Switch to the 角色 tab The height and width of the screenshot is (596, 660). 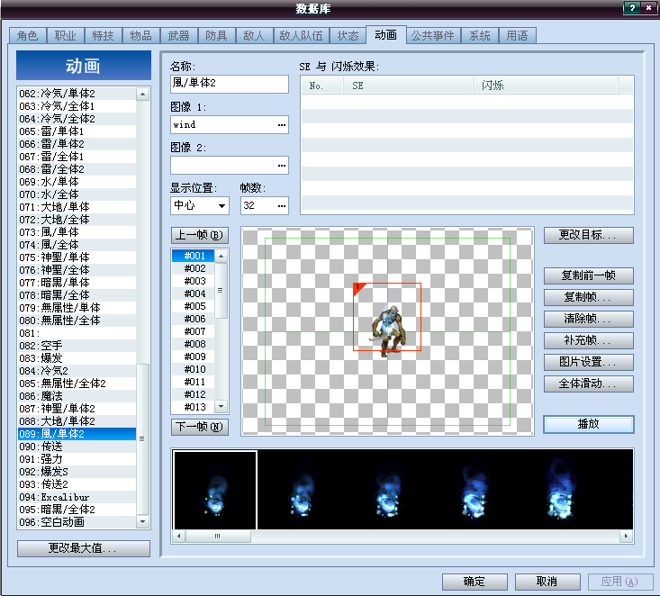pyautogui.click(x=27, y=36)
